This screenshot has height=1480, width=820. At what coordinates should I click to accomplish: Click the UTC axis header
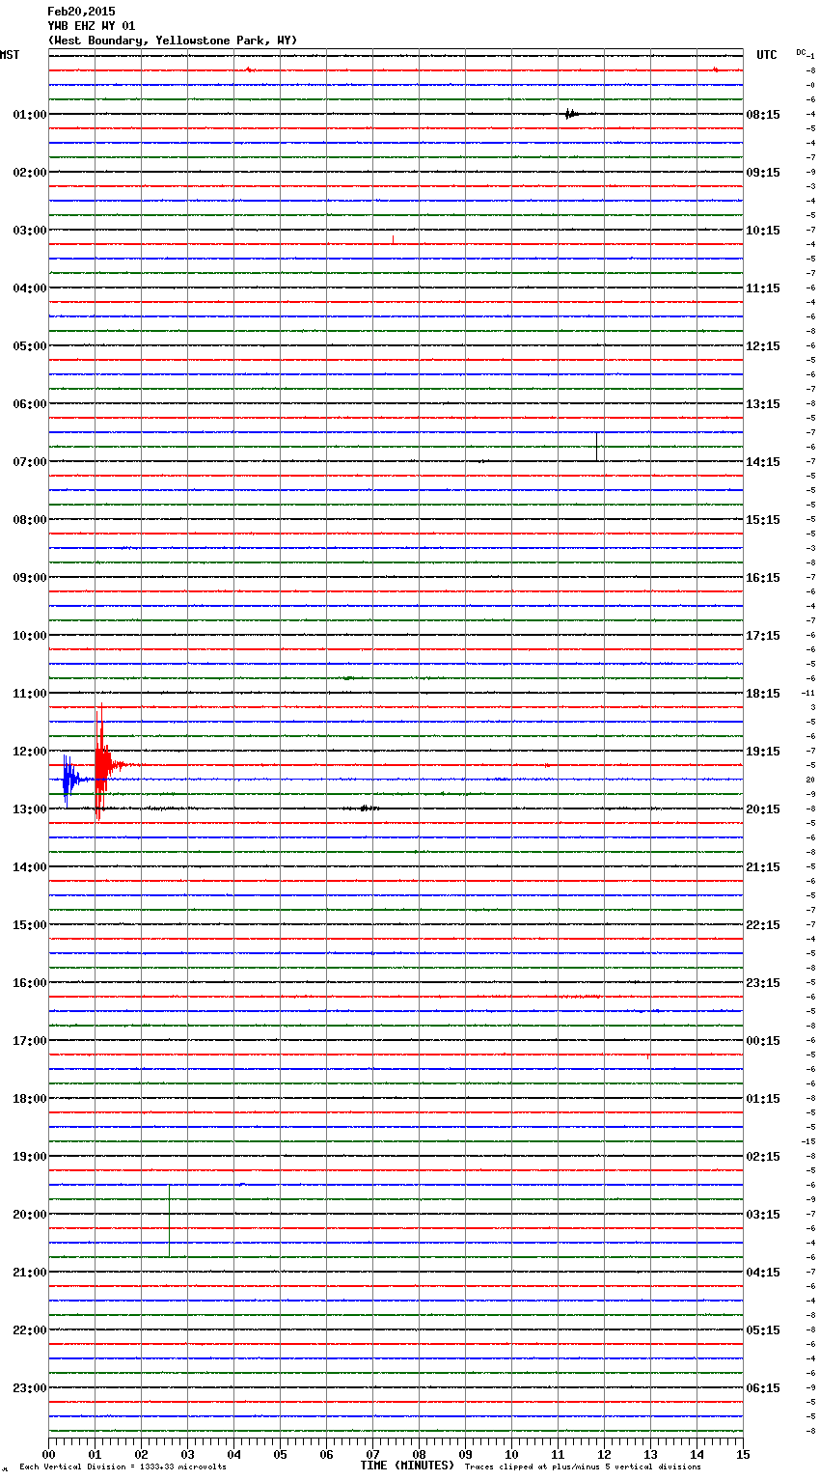pyautogui.click(x=767, y=55)
